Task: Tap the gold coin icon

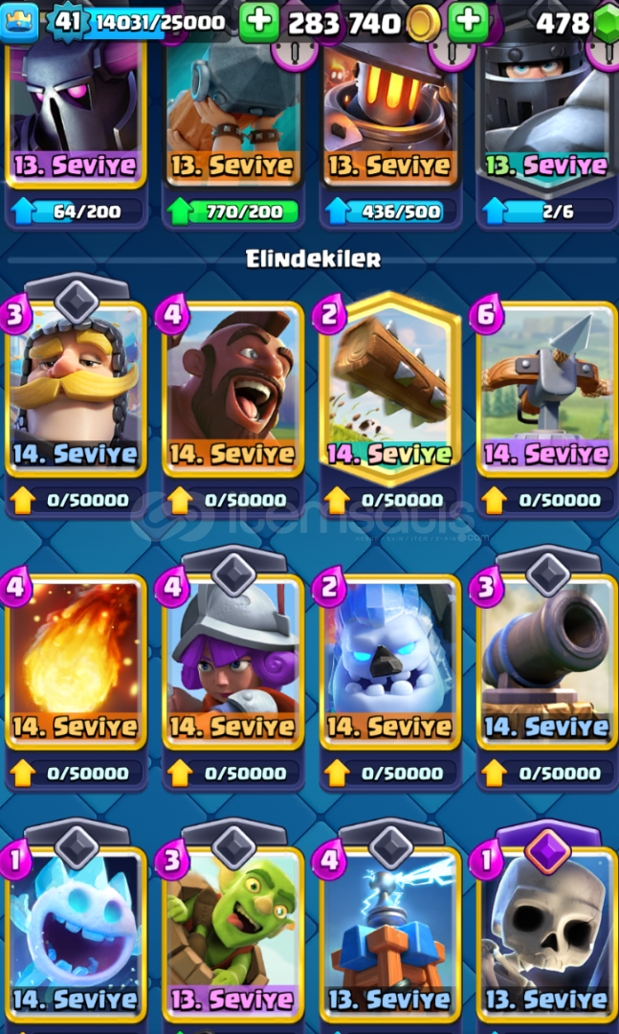Action: [x=423, y=24]
